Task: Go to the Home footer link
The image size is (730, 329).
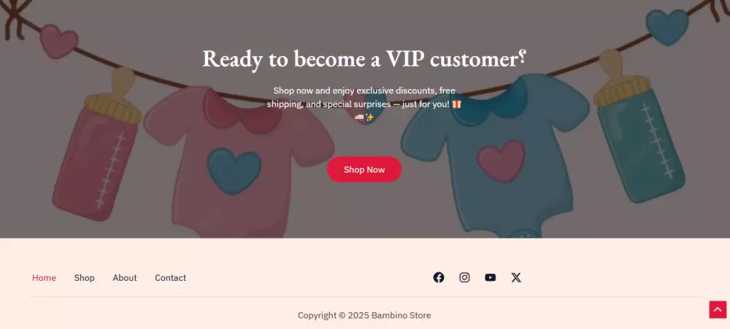Action: click(x=44, y=278)
